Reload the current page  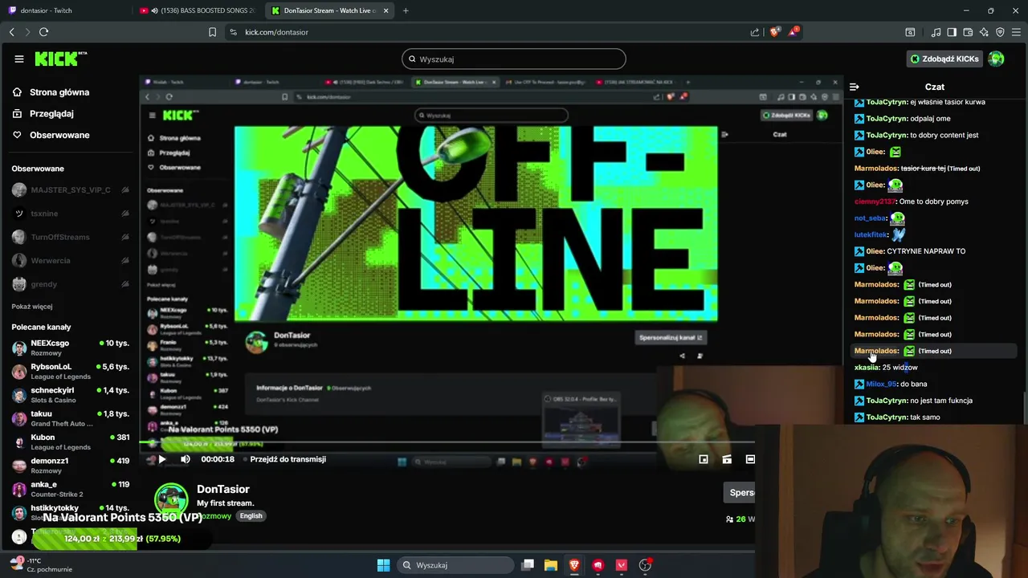pyautogui.click(x=43, y=32)
